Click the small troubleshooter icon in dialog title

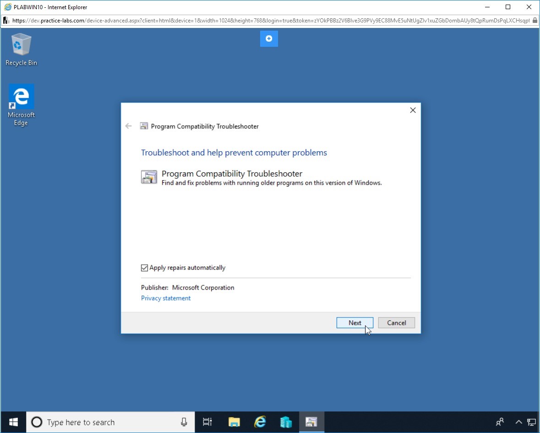pyautogui.click(x=144, y=126)
